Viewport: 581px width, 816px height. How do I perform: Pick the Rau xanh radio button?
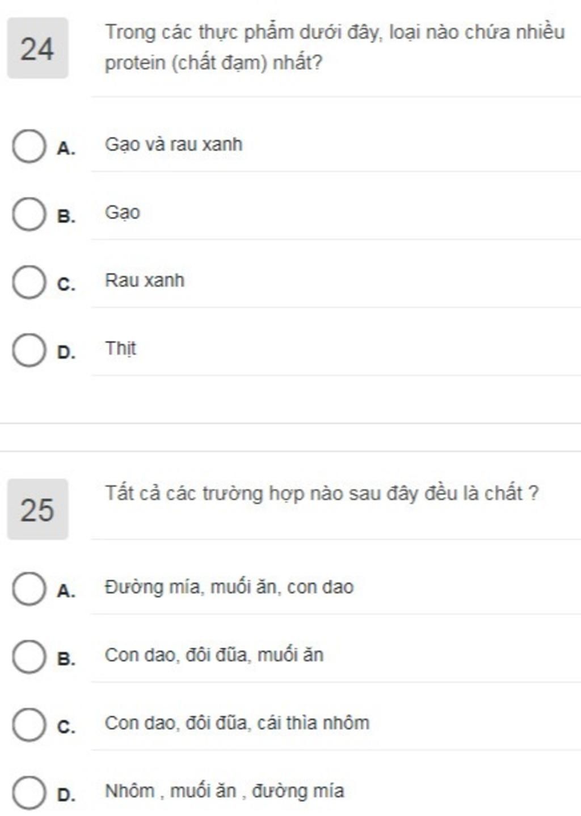point(29,282)
